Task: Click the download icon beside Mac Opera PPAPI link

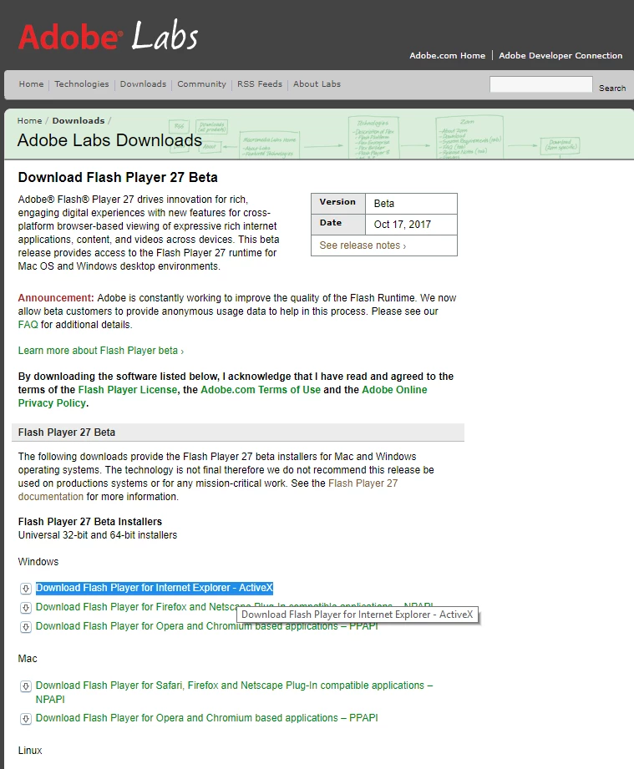Action: 26,719
